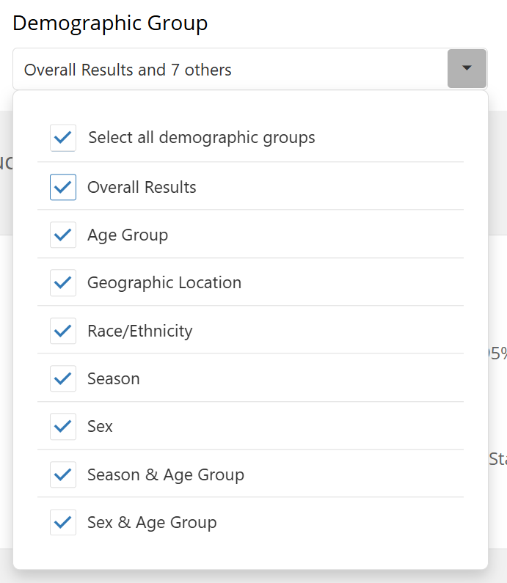
Task: Click the 'Demographic Group' heading
Action: 110,23
